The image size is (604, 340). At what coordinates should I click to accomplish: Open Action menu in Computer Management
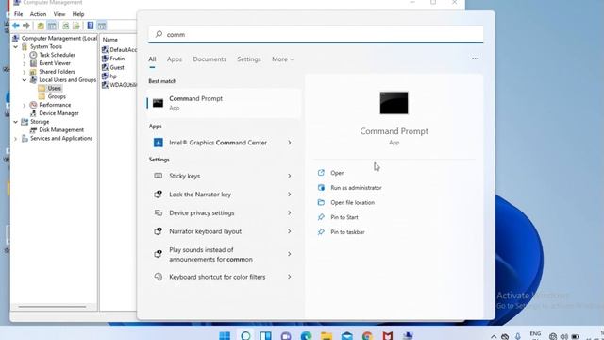(x=38, y=14)
